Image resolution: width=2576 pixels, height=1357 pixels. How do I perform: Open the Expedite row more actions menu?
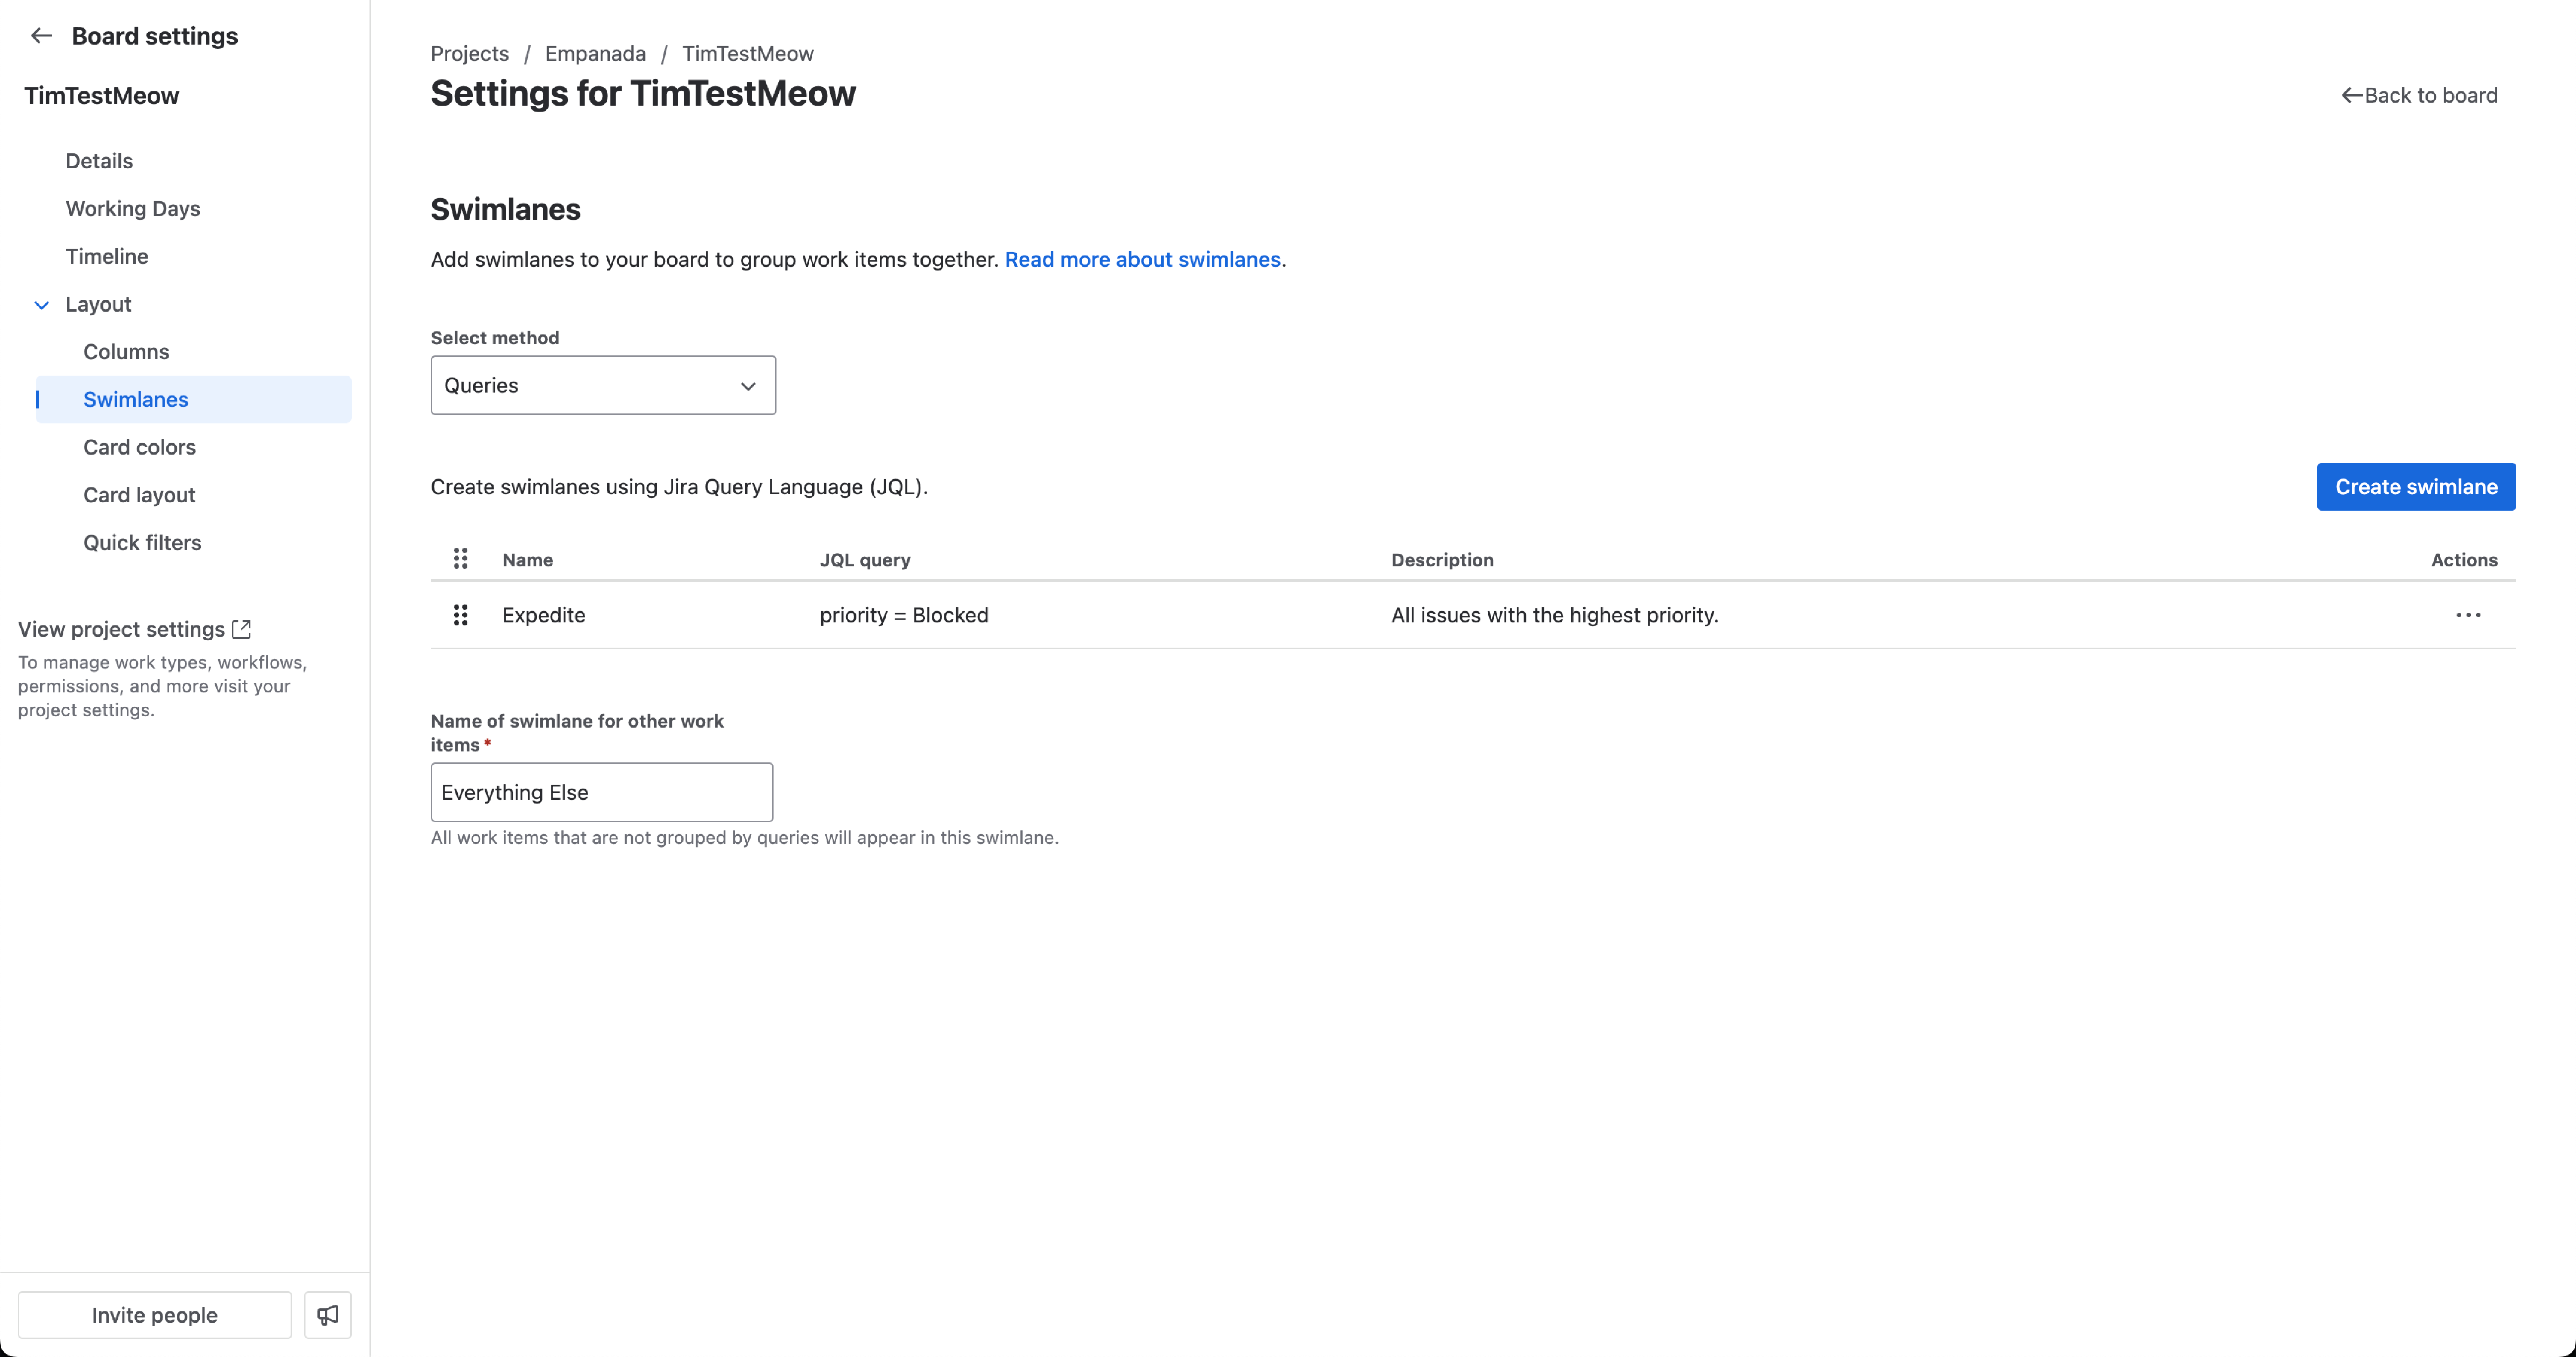pos(2468,615)
